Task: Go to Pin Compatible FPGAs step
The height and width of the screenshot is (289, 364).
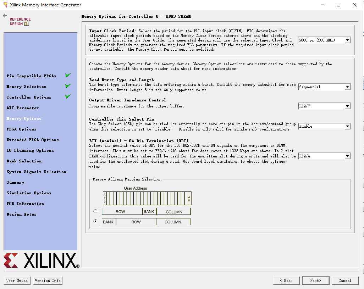Action: pyautogui.click(x=31, y=76)
